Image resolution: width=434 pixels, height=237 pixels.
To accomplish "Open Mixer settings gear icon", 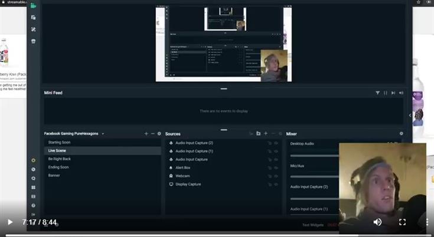I will tap(402, 133).
